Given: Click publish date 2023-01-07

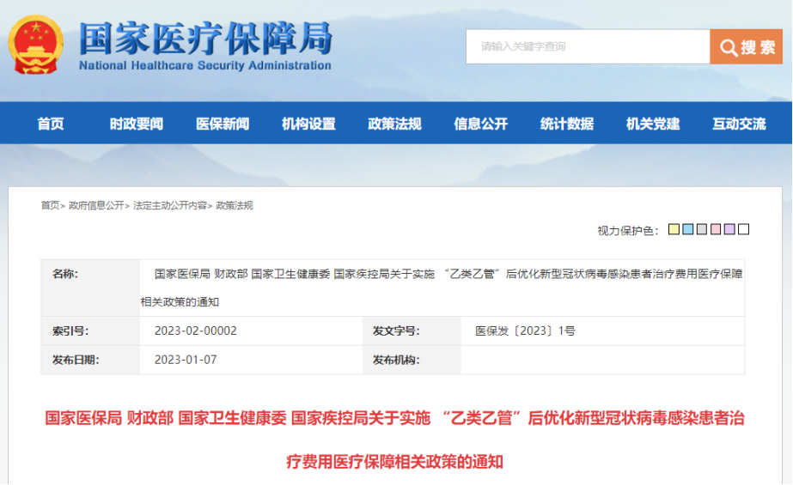Looking at the screenshot, I should [185, 360].
